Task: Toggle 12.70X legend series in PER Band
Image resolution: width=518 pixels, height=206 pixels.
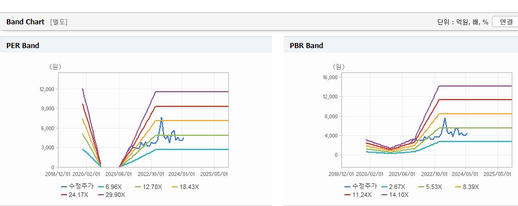Action: tap(148, 187)
